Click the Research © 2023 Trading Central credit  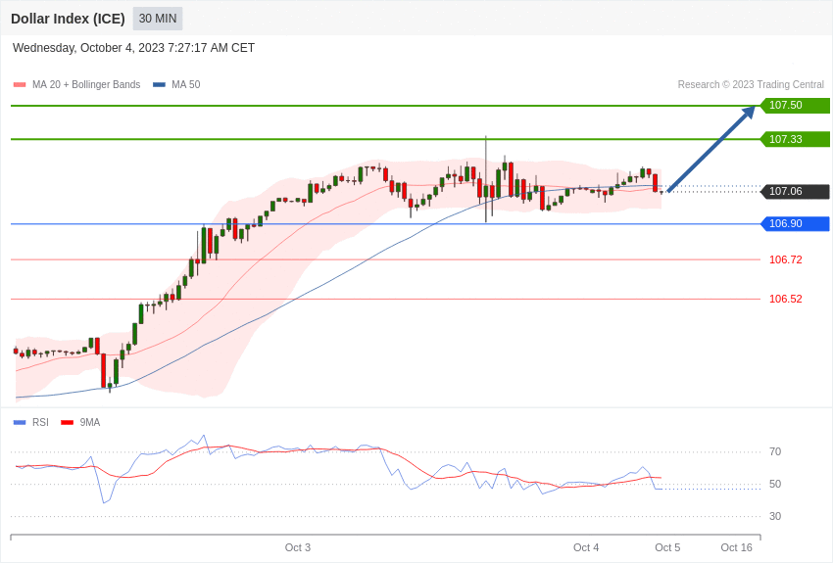tap(751, 85)
